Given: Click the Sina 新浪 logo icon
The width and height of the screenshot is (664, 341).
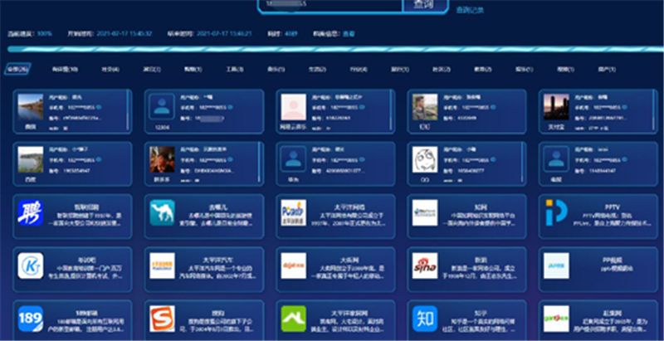Looking at the screenshot, I should coord(425,265).
